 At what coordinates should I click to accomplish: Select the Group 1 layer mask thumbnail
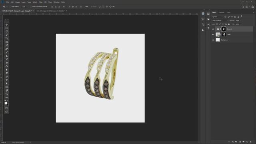(x=224, y=29)
